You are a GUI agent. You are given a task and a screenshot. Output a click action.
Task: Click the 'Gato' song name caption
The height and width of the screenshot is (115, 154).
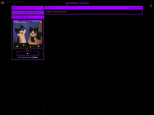coord(28,50)
